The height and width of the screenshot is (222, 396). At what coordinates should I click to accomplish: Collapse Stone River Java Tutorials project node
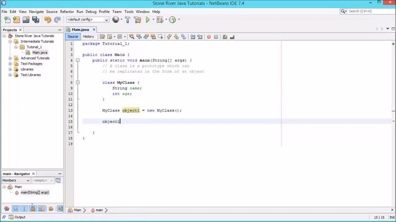[x=4, y=36]
